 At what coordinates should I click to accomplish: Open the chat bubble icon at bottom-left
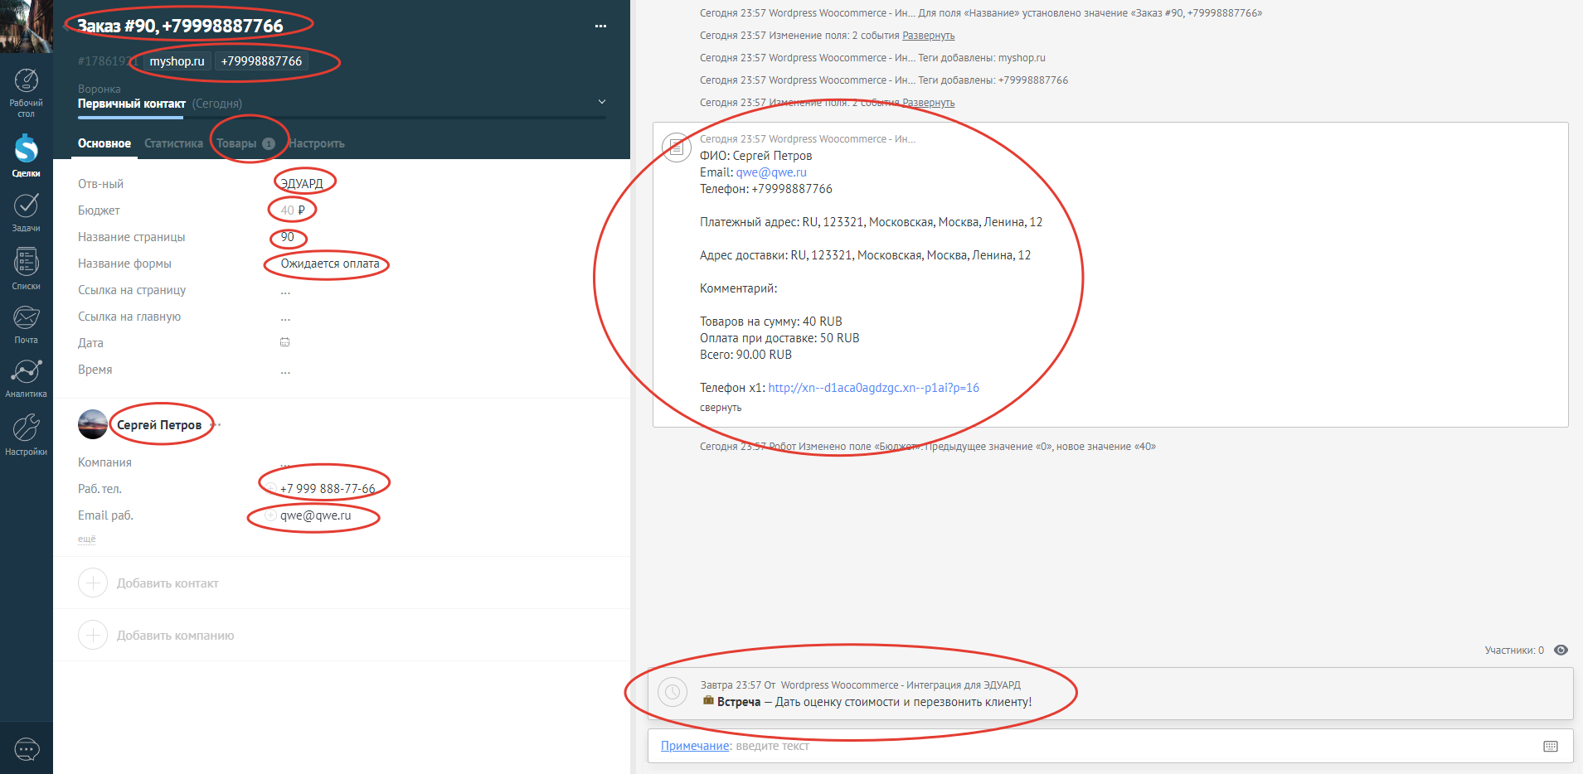(27, 750)
